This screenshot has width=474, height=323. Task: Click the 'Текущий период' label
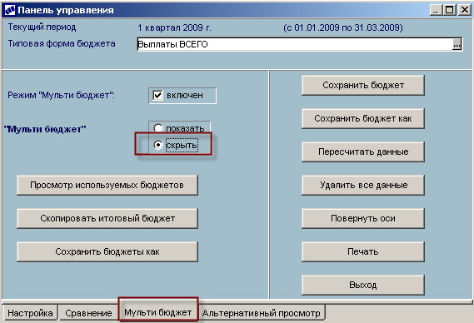42,27
